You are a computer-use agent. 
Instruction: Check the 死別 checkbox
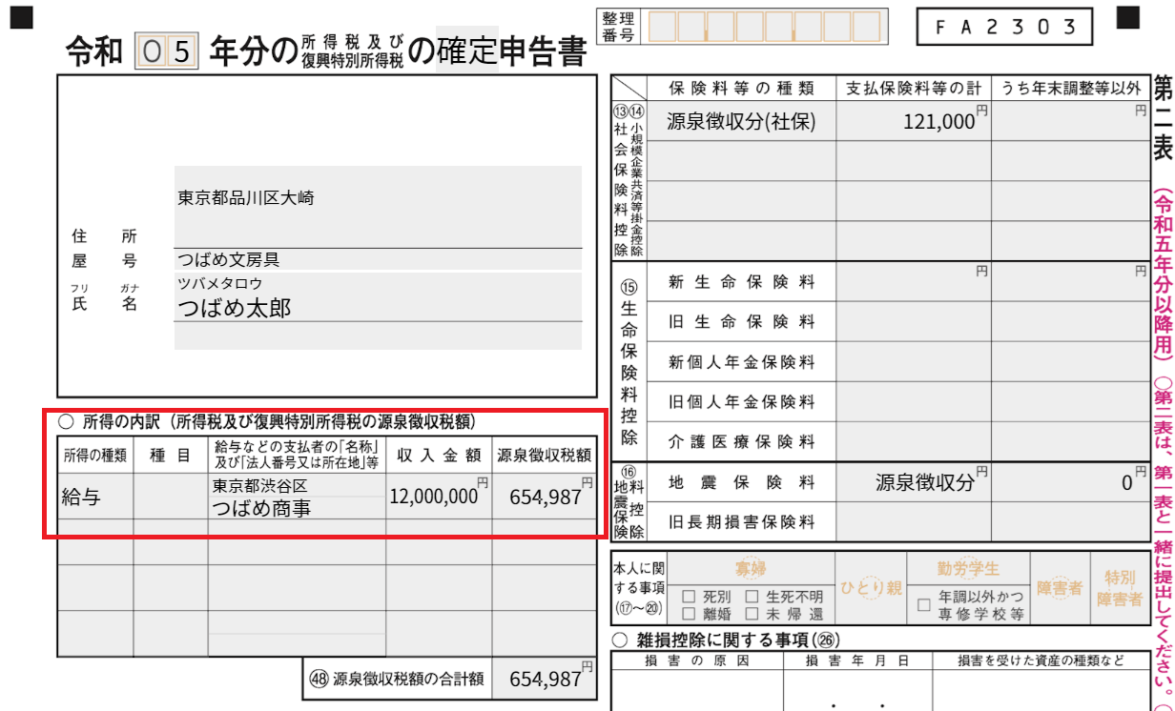(x=688, y=597)
